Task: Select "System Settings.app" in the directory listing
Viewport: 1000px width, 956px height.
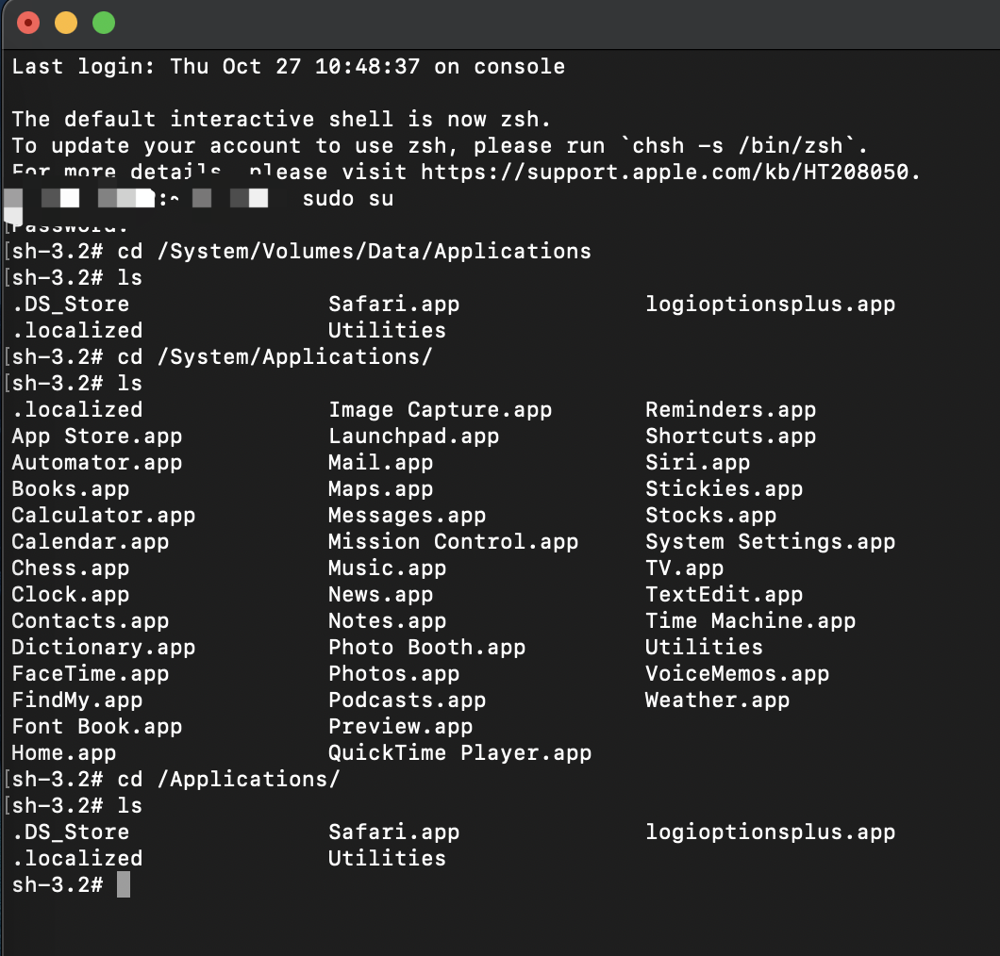Action: tap(770, 542)
